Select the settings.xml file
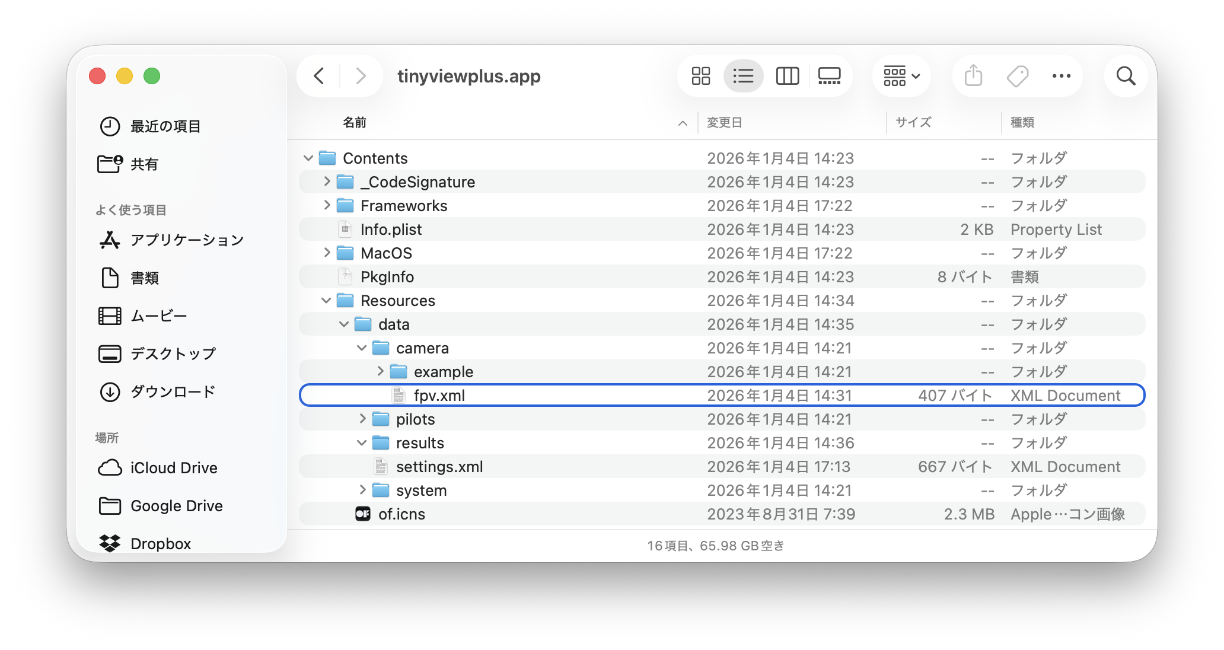This screenshot has height=650, width=1224. point(439,467)
